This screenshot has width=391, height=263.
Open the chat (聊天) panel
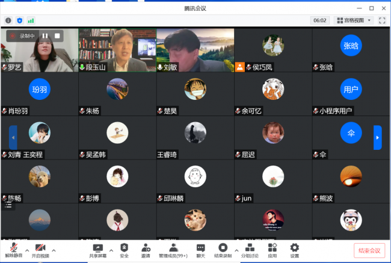200,249
